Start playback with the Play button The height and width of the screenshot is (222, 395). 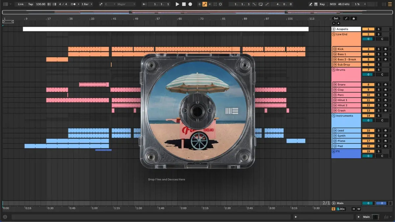pyautogui.click(x=177, y=4)
